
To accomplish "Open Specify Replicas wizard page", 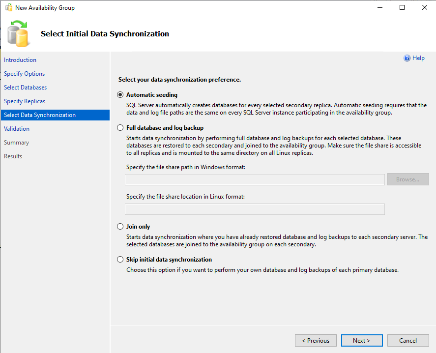I will click(x=25, y=101).
